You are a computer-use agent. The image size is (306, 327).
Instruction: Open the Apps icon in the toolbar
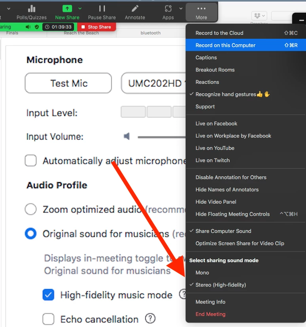click(x=168, y=9)
